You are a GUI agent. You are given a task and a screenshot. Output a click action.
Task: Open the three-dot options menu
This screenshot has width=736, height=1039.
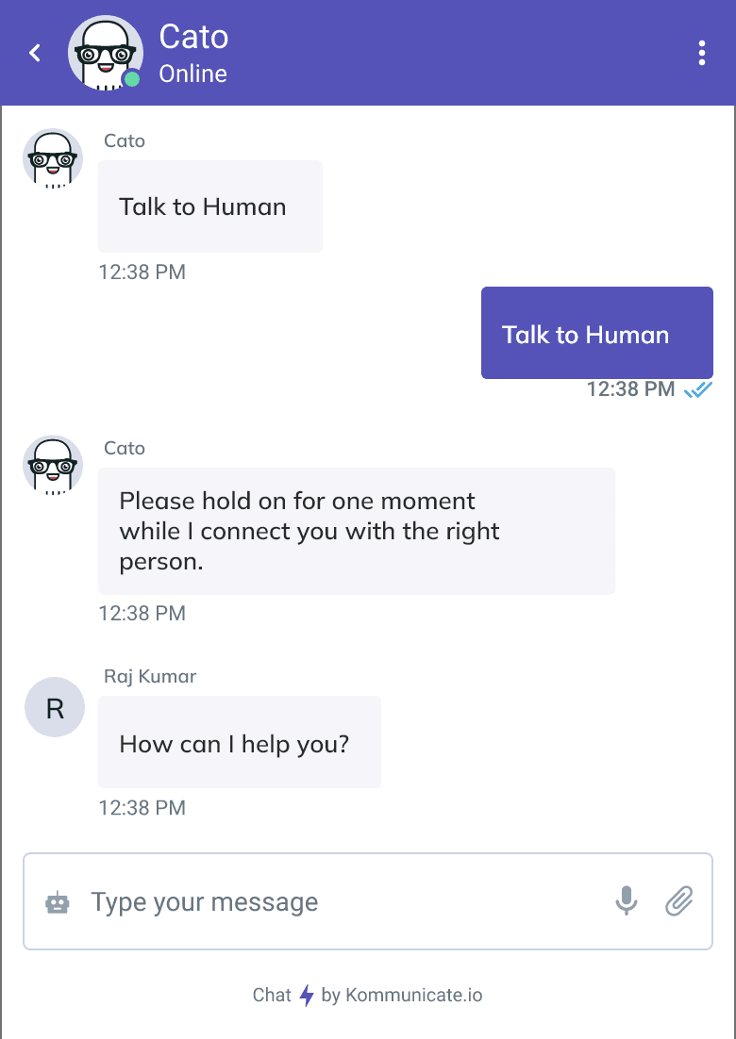702,53
